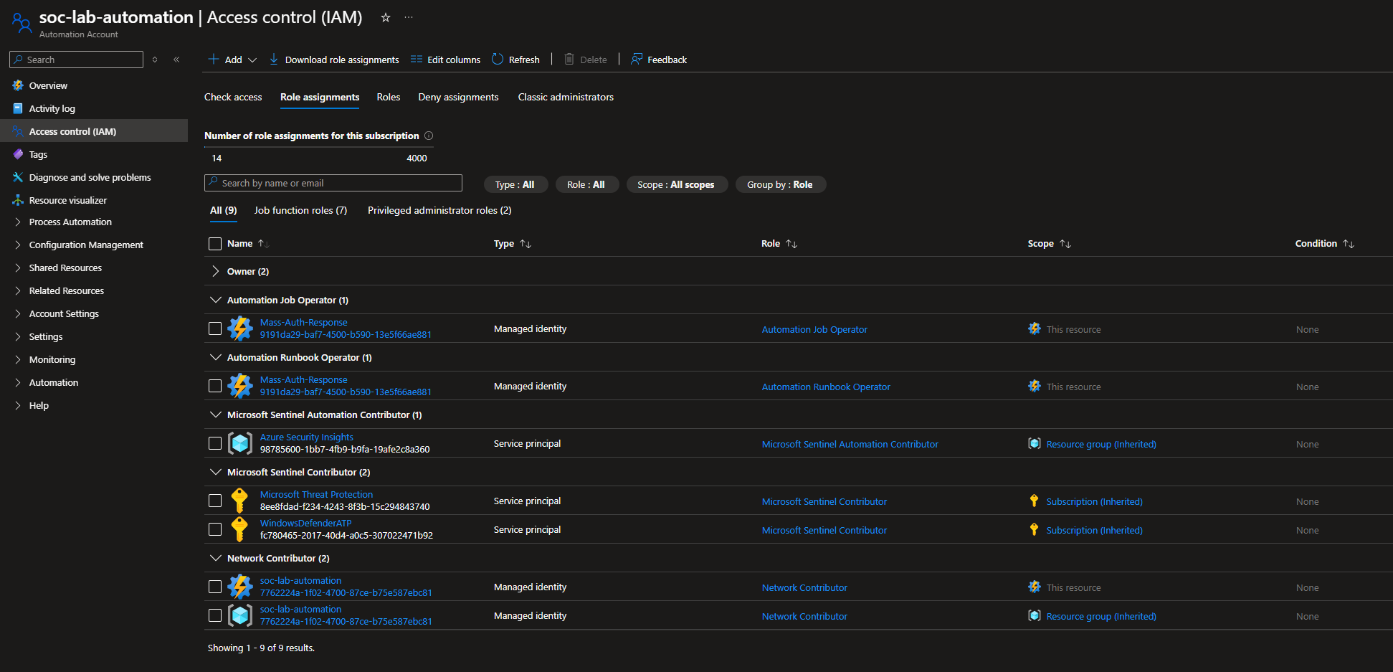This screenshot has height=672, width=1393.
Task: Open Resource visualizer in sidebar
Action: click(67, 200)
